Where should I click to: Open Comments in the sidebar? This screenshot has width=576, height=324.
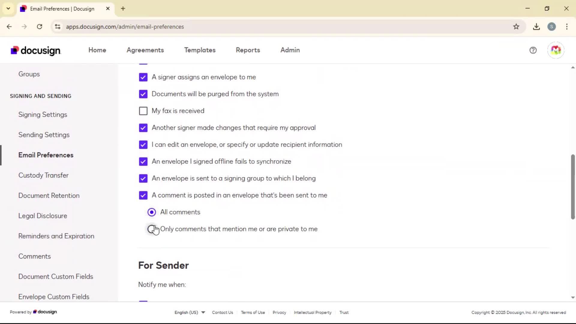tap(34, 256)
